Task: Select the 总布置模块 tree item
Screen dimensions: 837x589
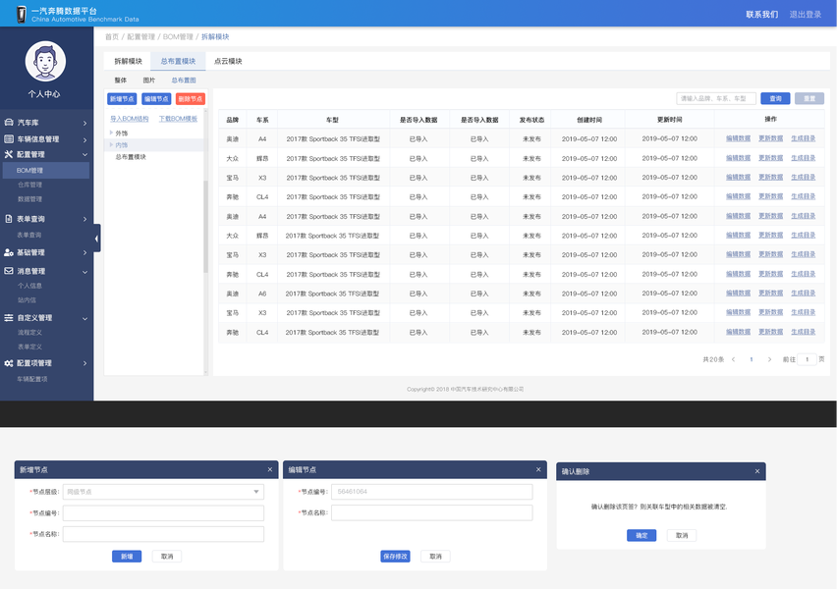Action: 131,157
